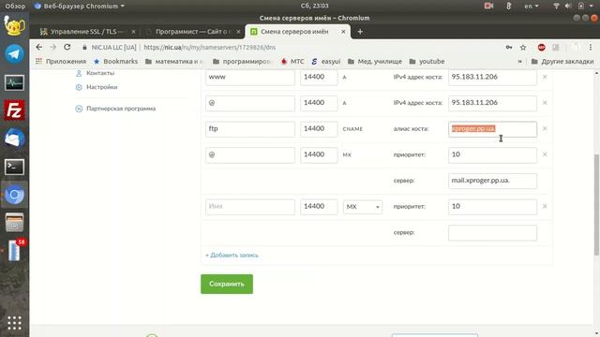The width and height of the screenshot is (600, 337).
Task: Focus the алиас хоста xproger.pp.ua field
Action: pyautogui.click(x=492, y=129)
